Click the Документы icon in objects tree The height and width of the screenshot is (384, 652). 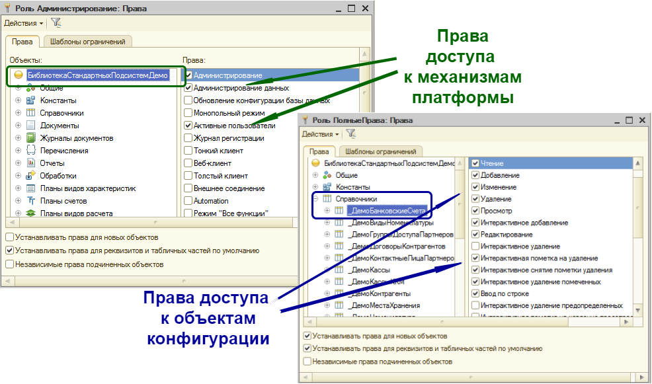(x=30, y=126)
